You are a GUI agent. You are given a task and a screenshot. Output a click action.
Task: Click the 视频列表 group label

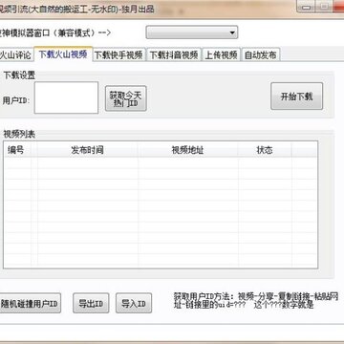pyautogui.click(x=19, y=134)
